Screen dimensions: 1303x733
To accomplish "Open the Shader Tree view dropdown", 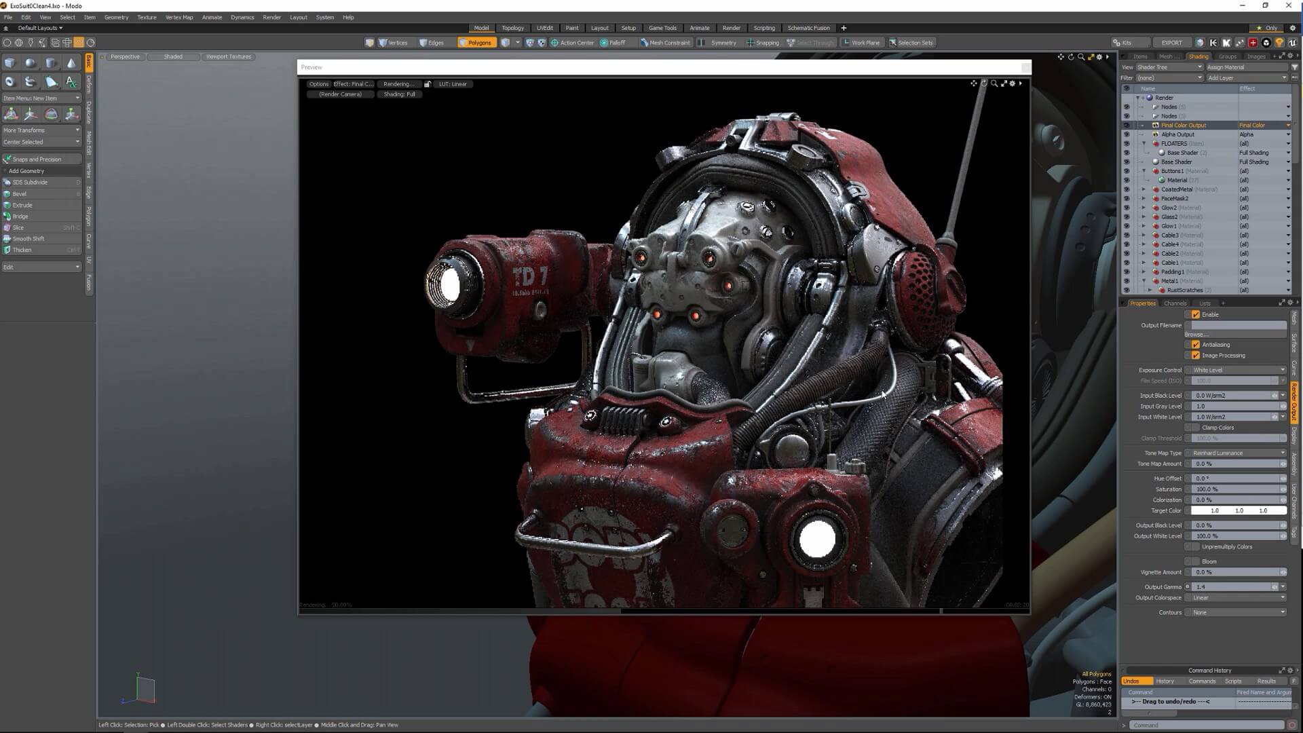I will (x=1169, y=67).
